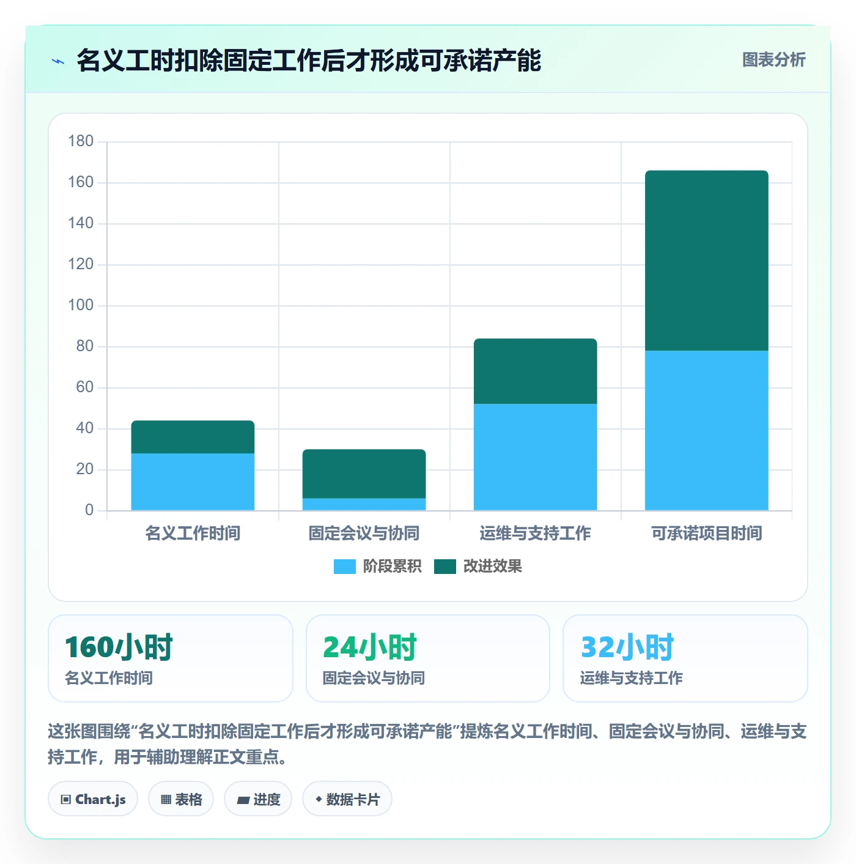Click the 100 y-axis value
The height and width of the screenshot is (864, 856).
[x=81, y=305]
